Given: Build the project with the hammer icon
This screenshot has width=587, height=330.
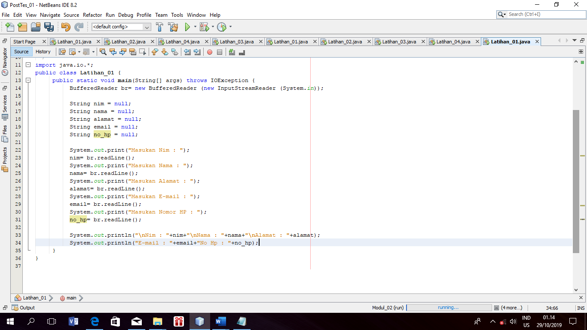Looking at the screenshot, I should pyautogui.click(x=159, y=27).
